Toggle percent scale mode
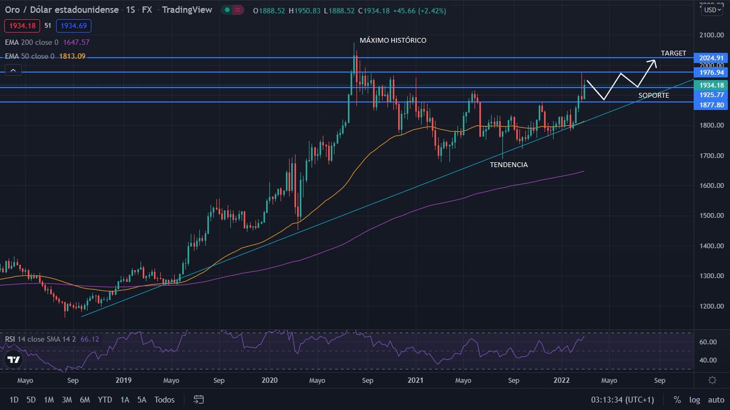The image size is (730, 410). pos(677,399)
